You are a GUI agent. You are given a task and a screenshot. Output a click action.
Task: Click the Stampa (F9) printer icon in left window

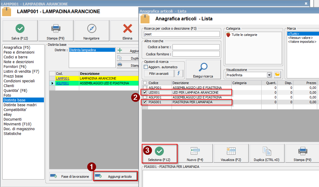[x=56, y=29]
